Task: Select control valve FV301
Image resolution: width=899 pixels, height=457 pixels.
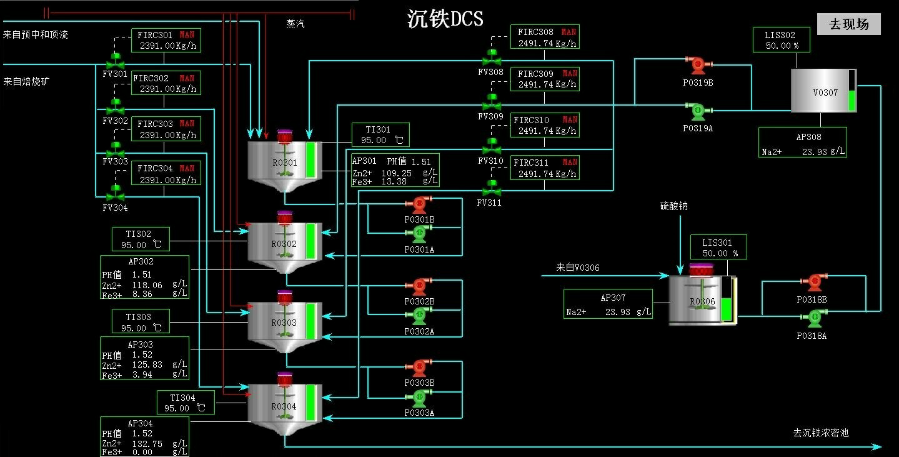Action: click(x=115, y=61)
